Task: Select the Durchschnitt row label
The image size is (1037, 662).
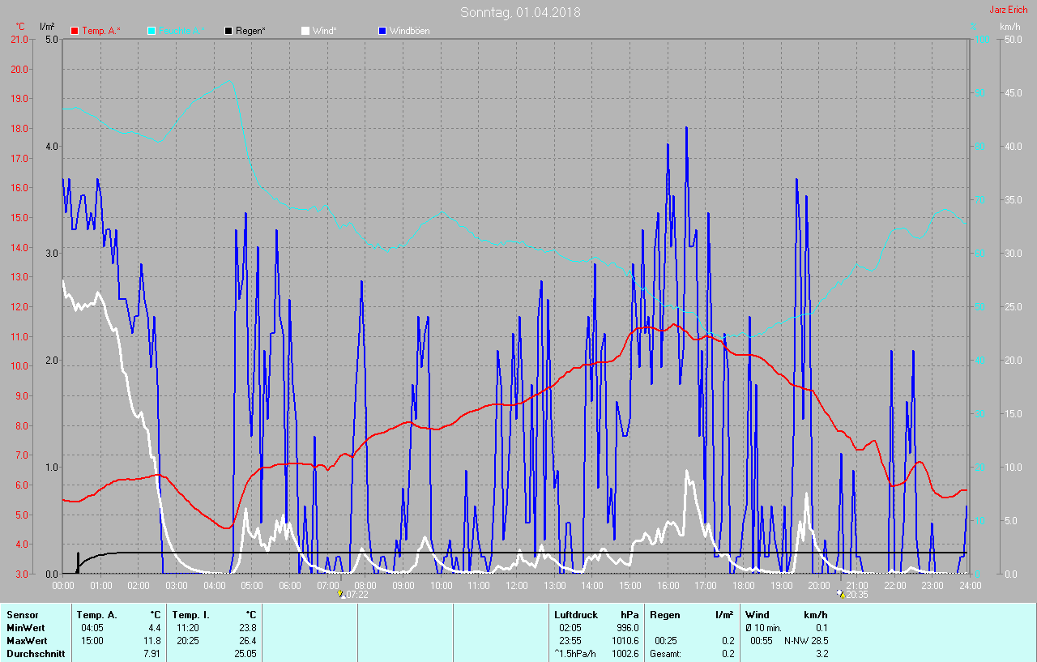Action: point(36,653)
